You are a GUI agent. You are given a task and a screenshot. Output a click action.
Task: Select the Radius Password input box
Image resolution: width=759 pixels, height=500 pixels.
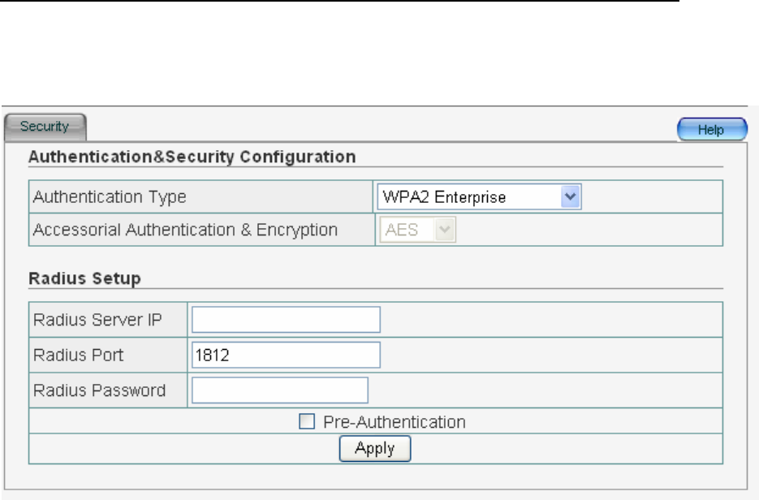pyautogui.click(x=279, y=390)
